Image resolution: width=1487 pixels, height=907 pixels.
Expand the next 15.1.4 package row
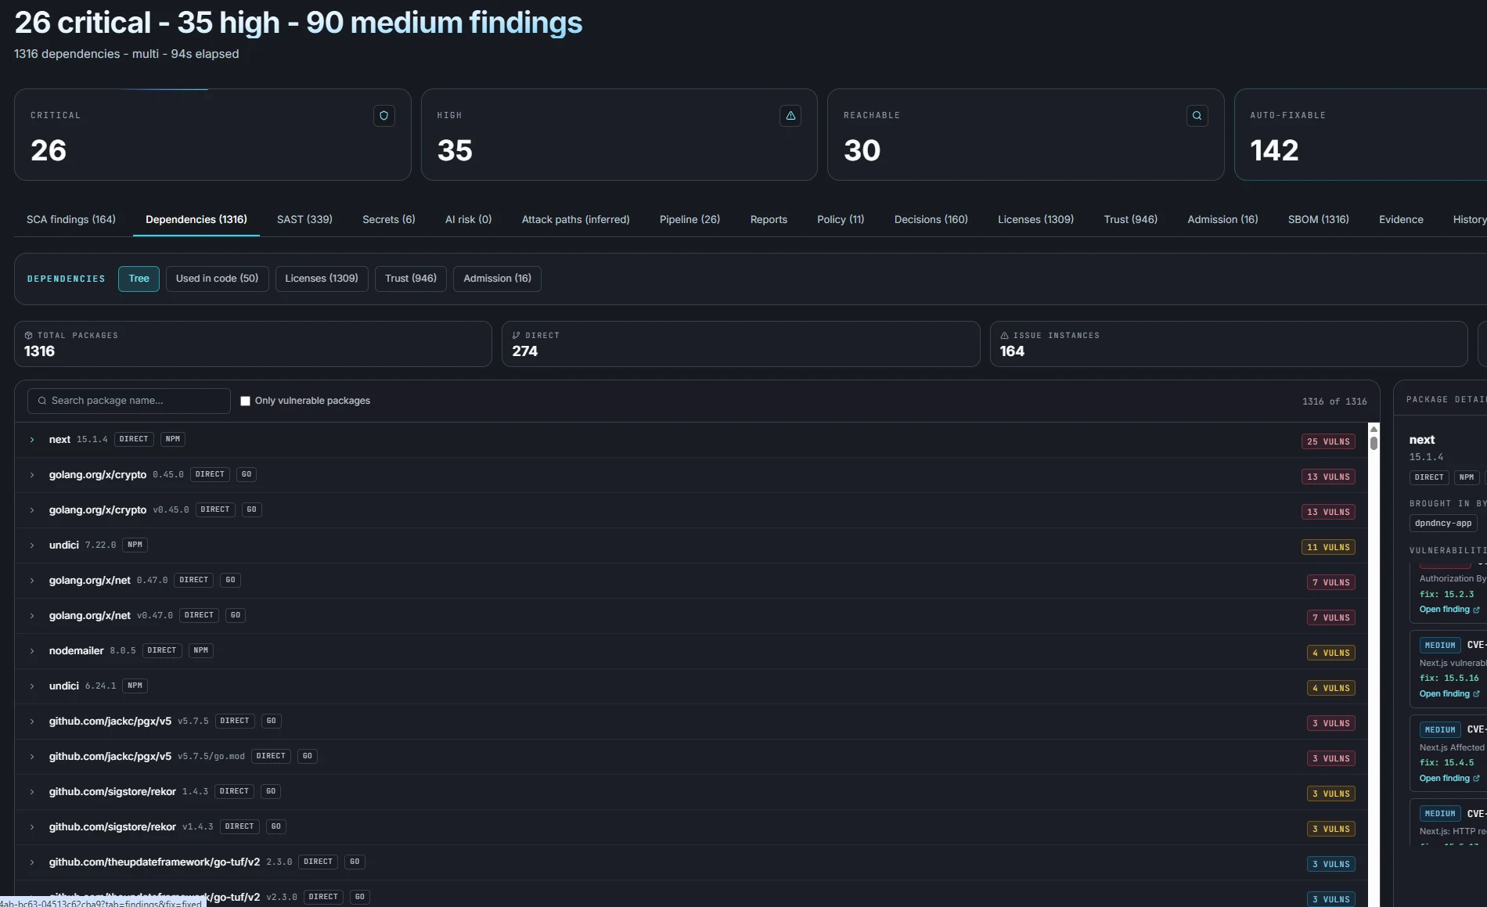(x=32, y=440)
